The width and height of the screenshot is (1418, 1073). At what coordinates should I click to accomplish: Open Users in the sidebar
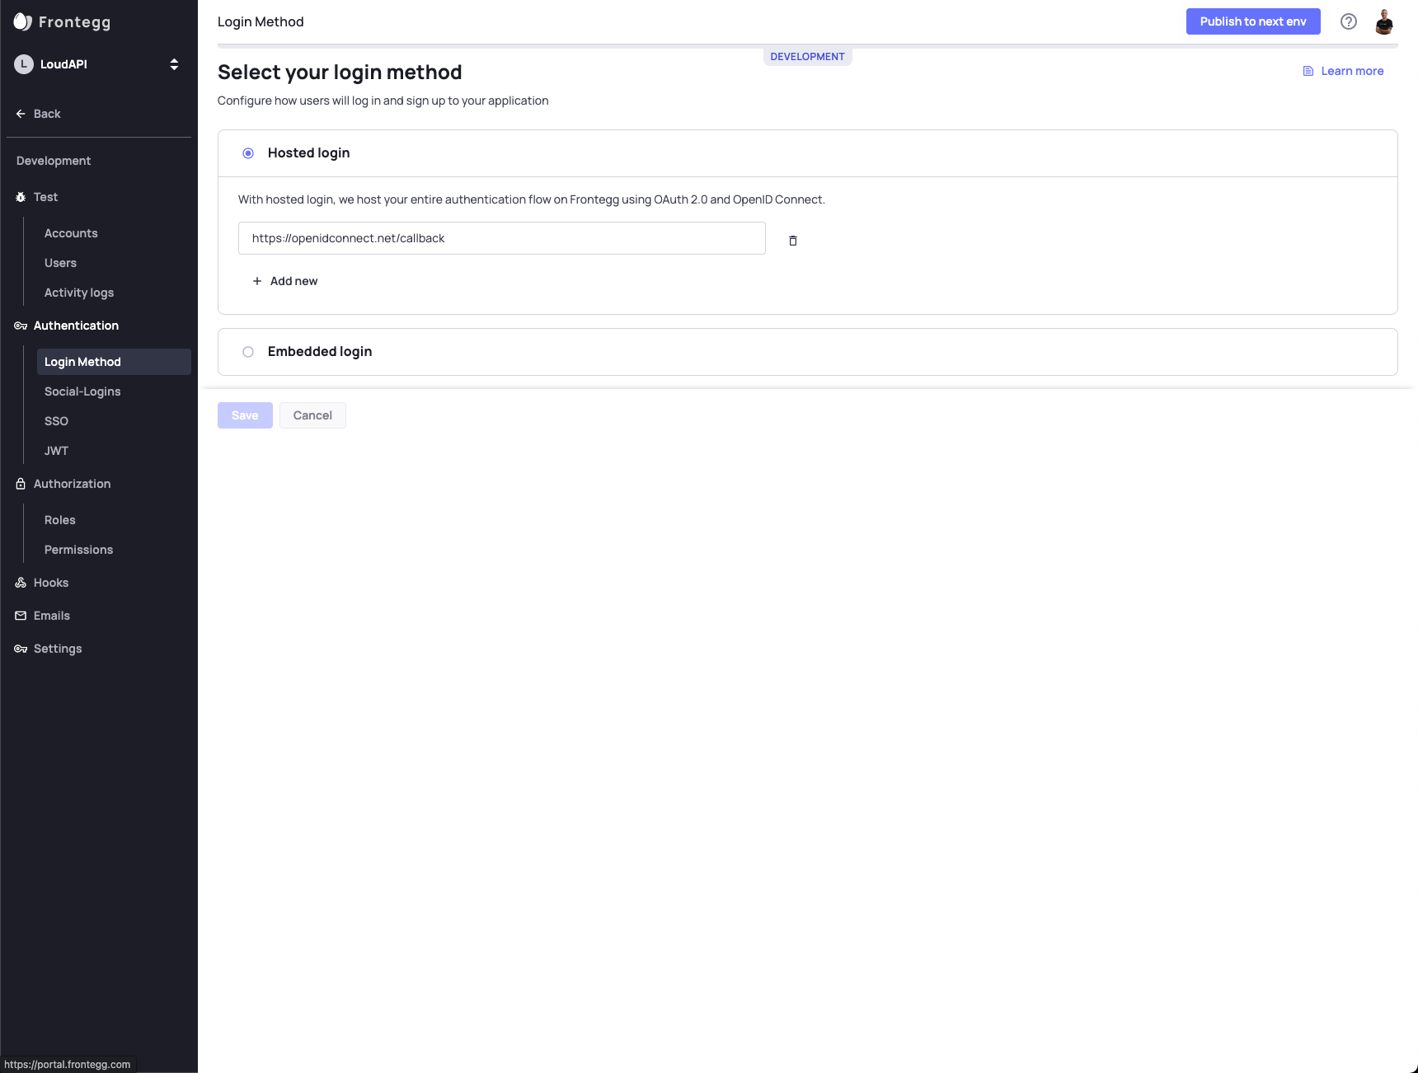pyautogui.click(x=60, y=263)
